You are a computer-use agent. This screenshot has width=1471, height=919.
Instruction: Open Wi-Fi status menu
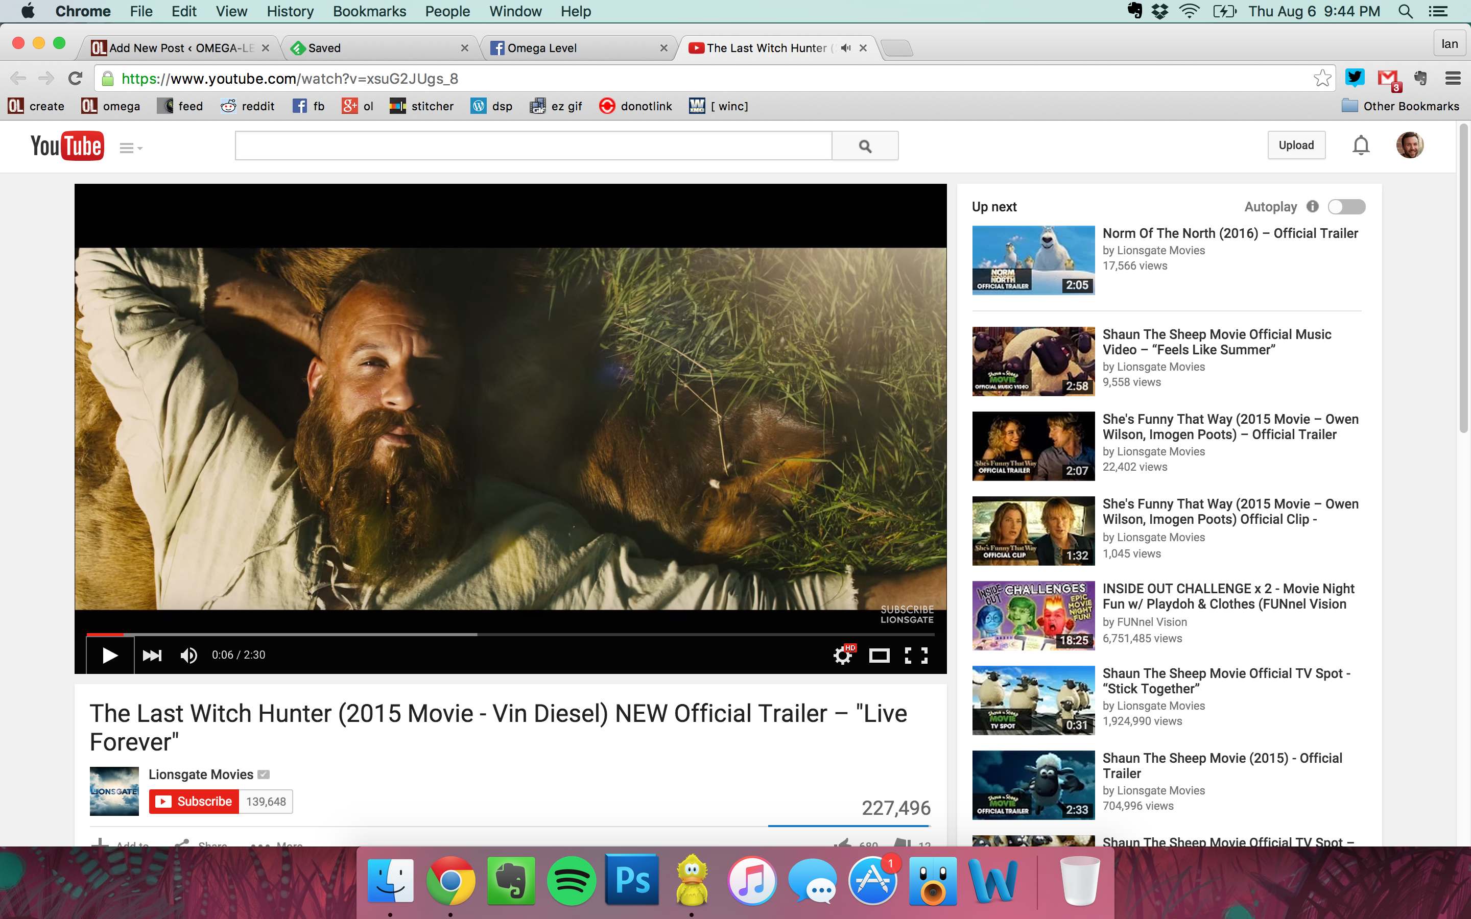pyautogui.click(x=1190, y=12)
